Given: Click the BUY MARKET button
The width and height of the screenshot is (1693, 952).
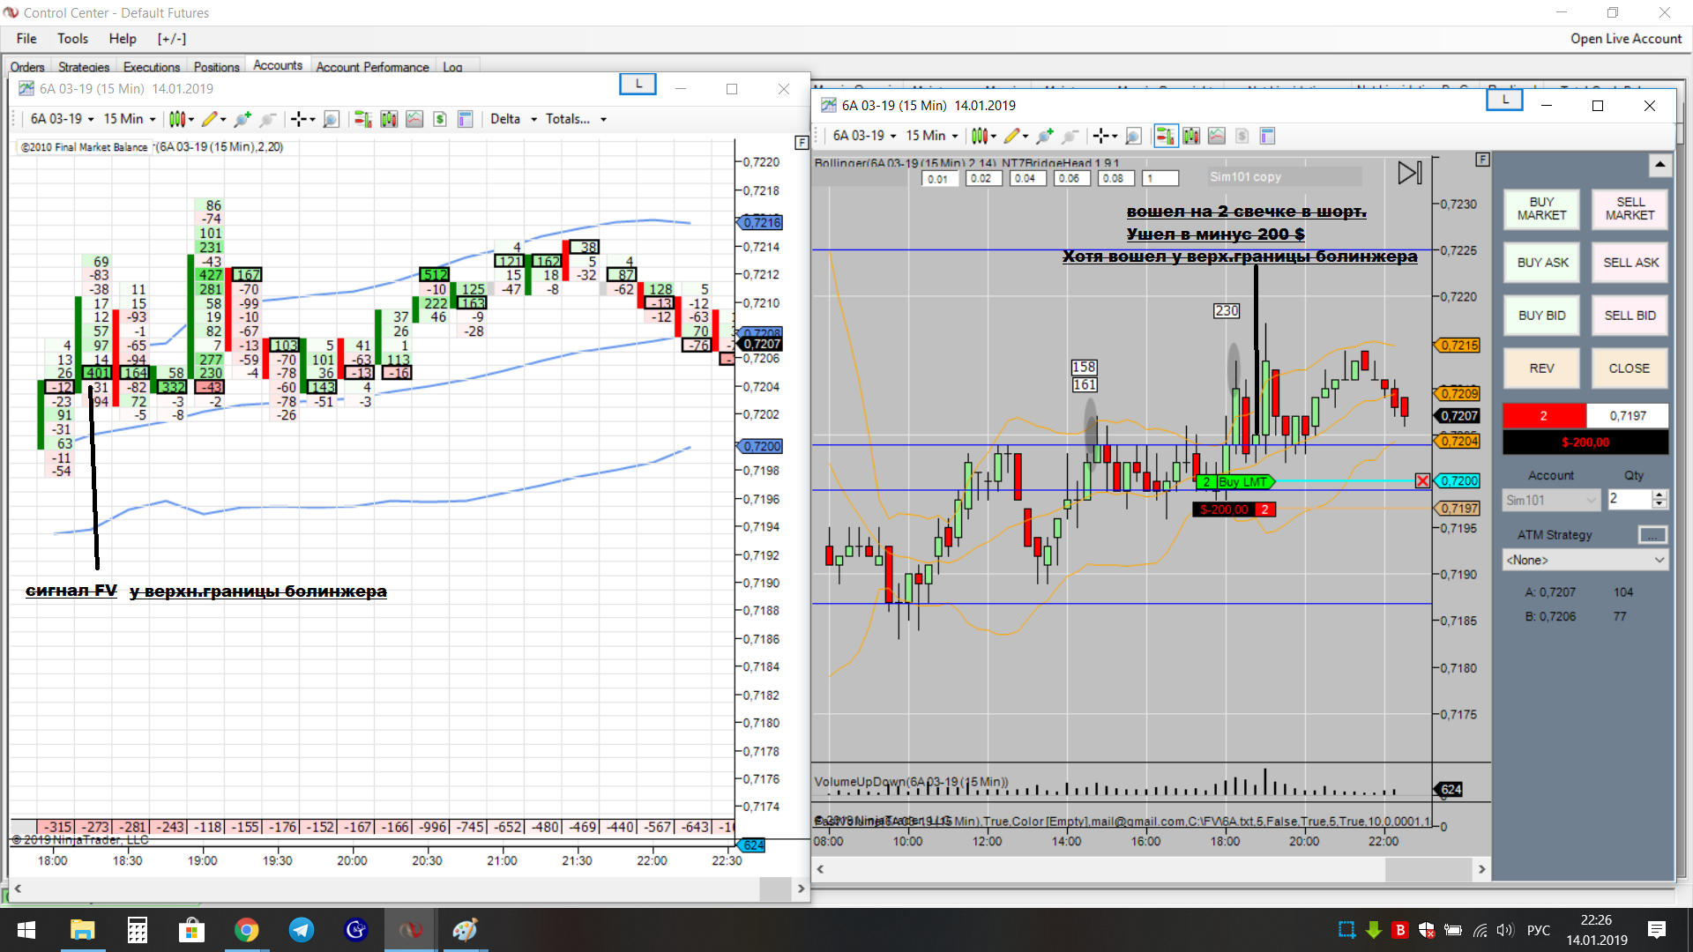Looking at the screenshot, I should click(1541, 209).
